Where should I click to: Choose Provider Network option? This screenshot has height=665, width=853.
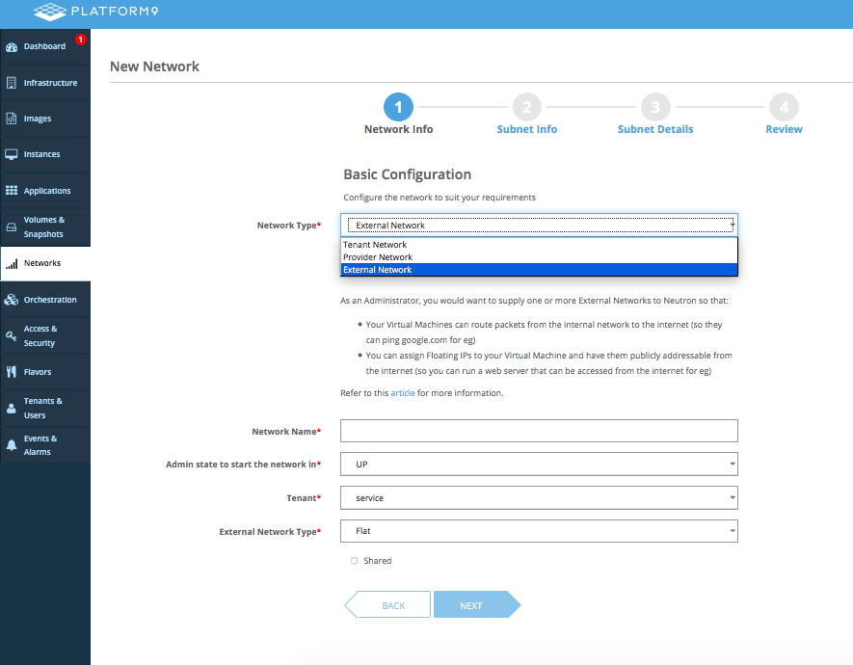click(378, 257)
